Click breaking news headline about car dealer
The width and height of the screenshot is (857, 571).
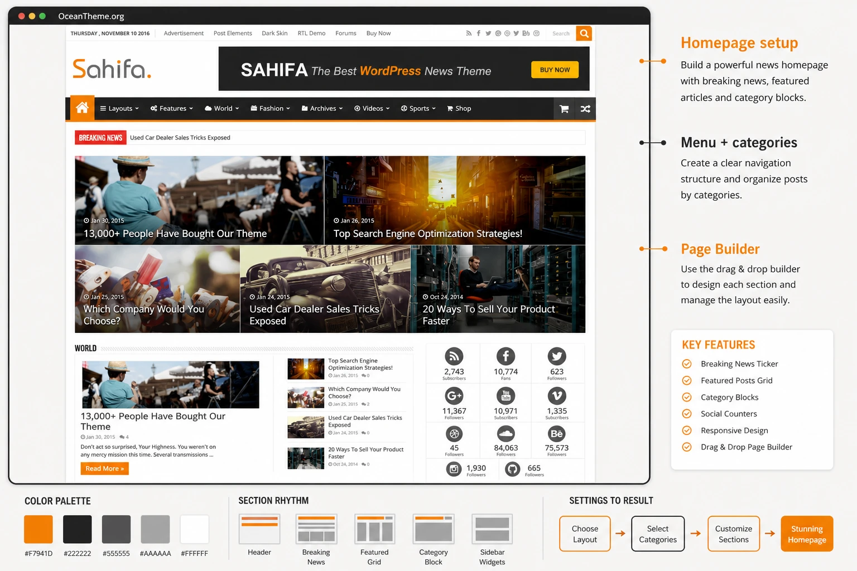point(180,138)
